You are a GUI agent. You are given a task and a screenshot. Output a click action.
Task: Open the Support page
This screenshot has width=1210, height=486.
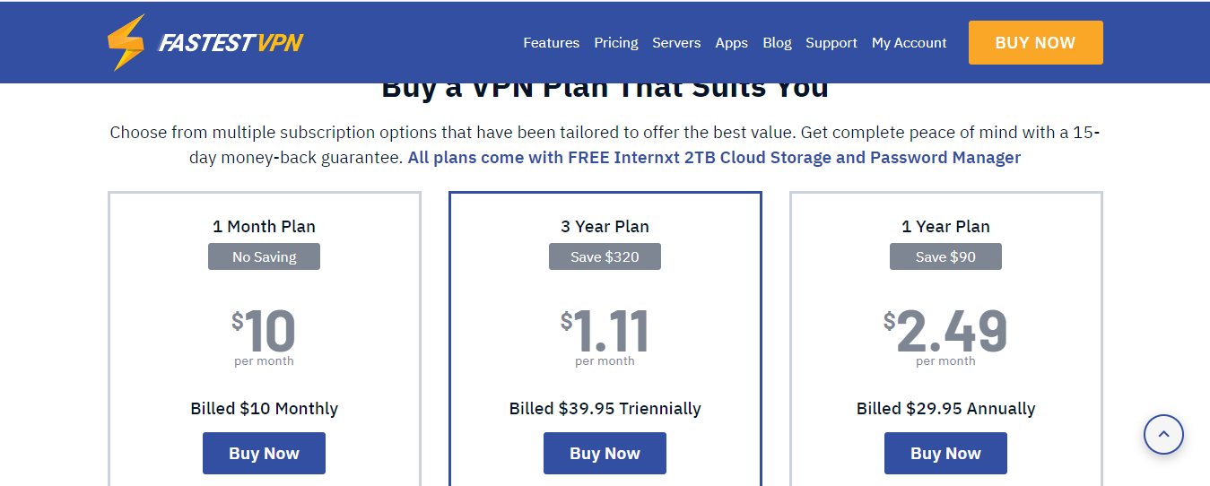pos(831,43)
